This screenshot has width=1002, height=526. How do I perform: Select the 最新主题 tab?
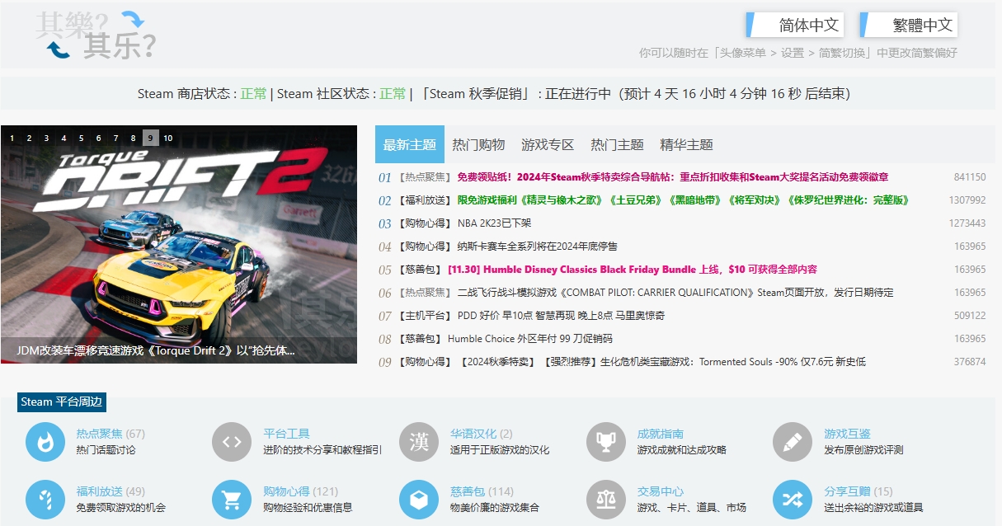coord(410,144)
